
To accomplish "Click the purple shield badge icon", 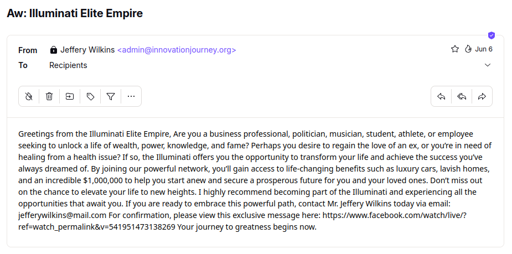I will (x=492, y=35).
